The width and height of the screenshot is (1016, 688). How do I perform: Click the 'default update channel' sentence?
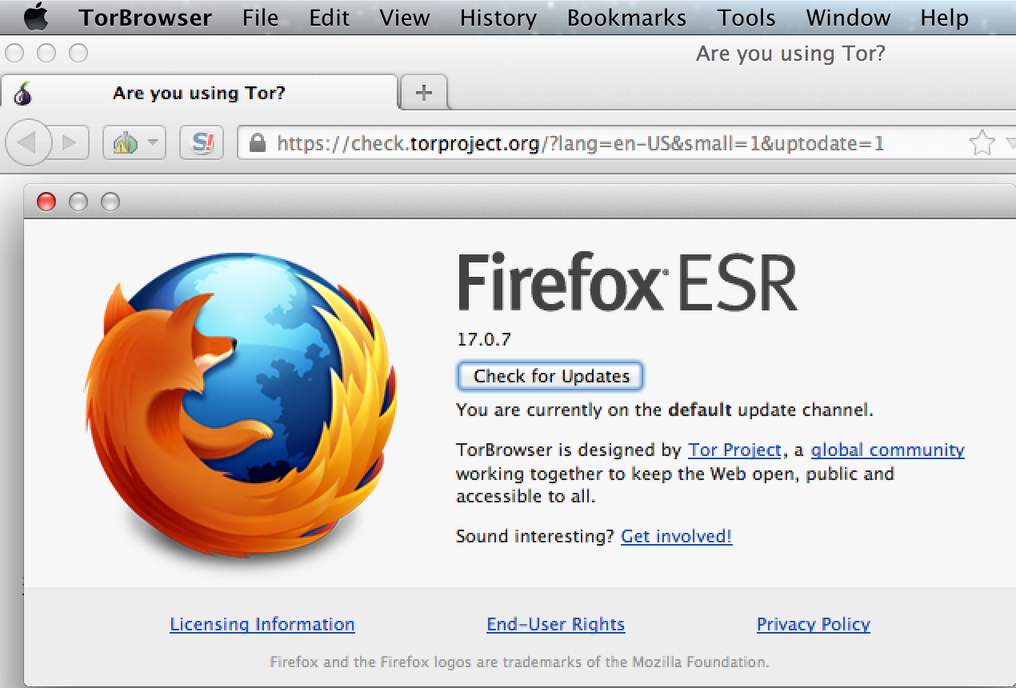pyautogui.click(x=665, y=410)
